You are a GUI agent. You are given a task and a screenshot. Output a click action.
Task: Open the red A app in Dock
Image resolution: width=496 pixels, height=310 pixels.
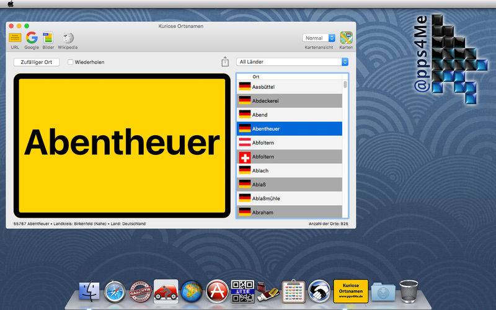(x=217, y=291)
